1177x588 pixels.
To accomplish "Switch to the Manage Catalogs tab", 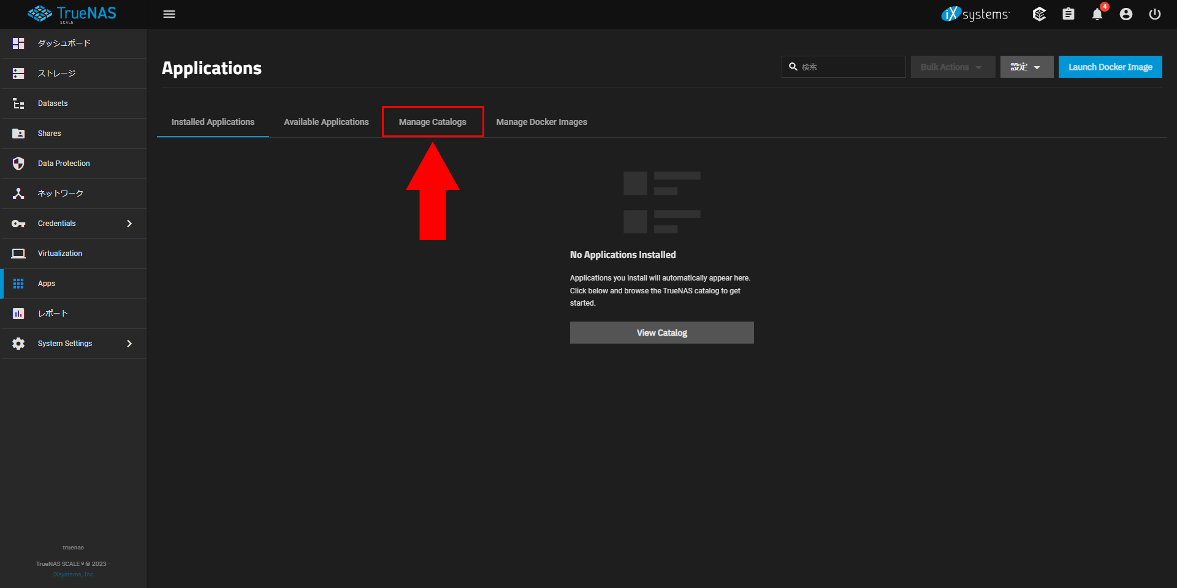I will tap(432, 122).
